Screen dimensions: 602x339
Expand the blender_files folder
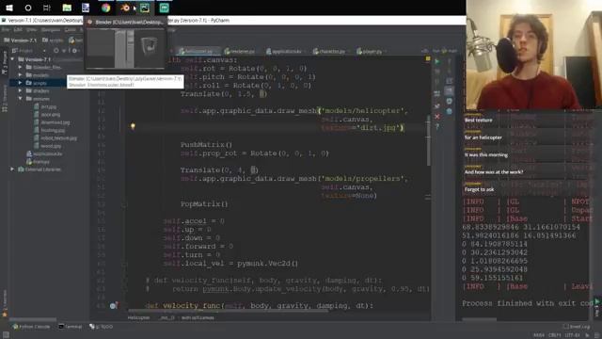click(20, 67)
